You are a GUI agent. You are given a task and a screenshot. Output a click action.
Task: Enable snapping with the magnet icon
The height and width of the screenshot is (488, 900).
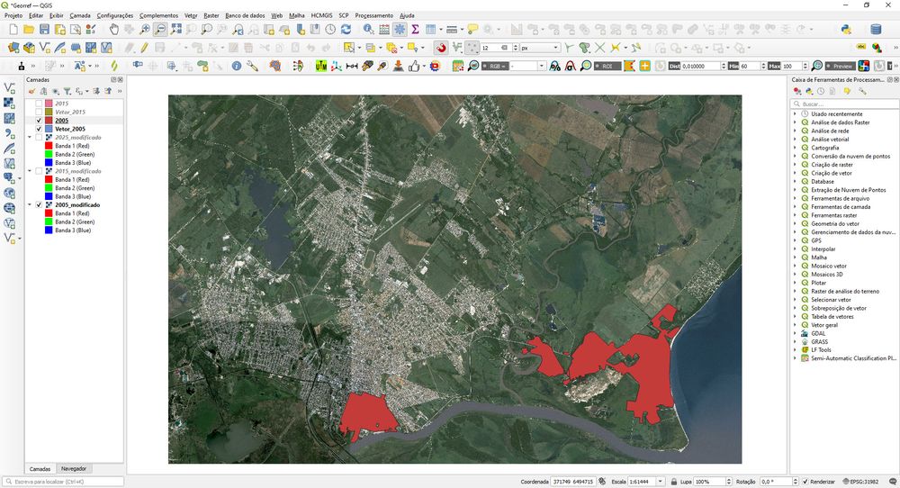click(x=440, y=48)
